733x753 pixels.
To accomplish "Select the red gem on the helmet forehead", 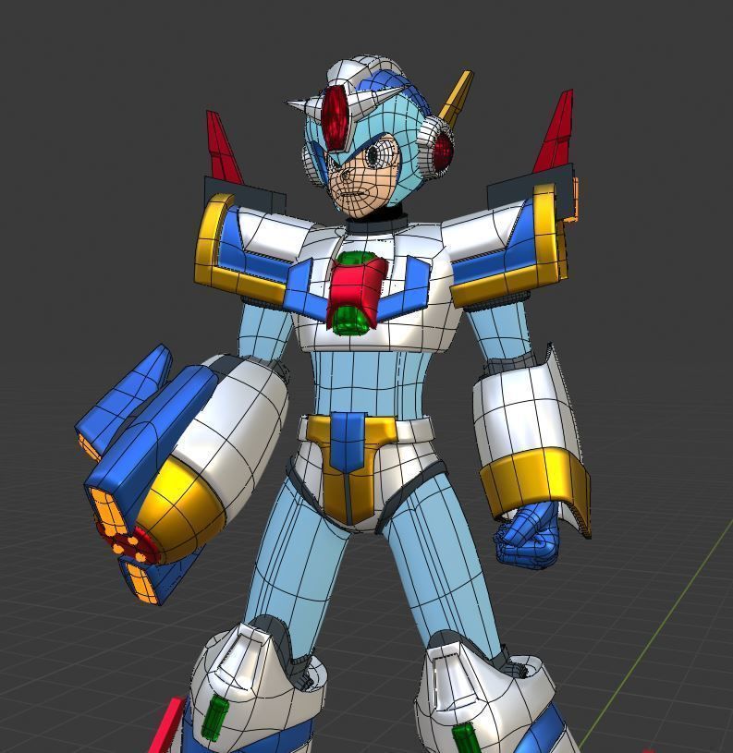I will click(336, 117).
